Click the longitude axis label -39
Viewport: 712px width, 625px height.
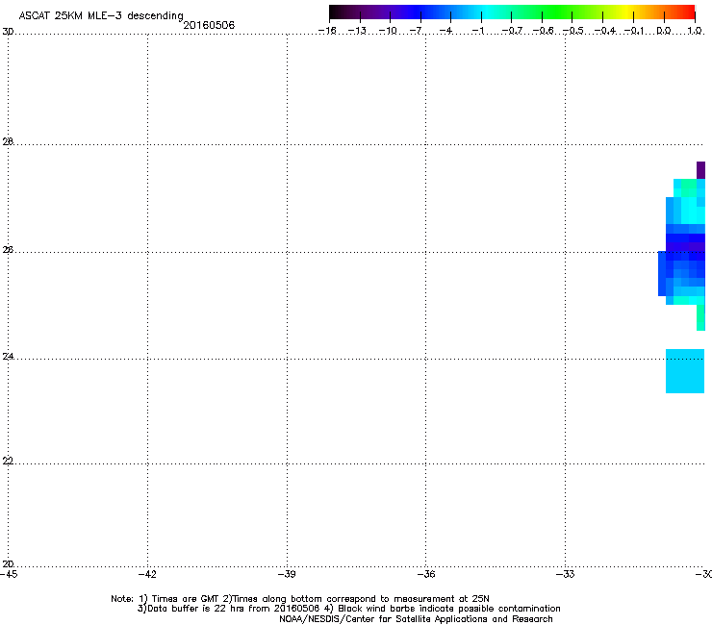(287, 574)
